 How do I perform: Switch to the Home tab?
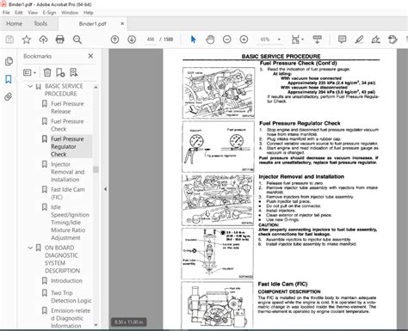tap(14, 23)
